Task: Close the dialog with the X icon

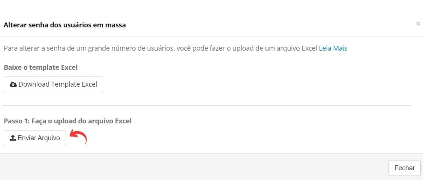Action: click(x=418, y=24)
